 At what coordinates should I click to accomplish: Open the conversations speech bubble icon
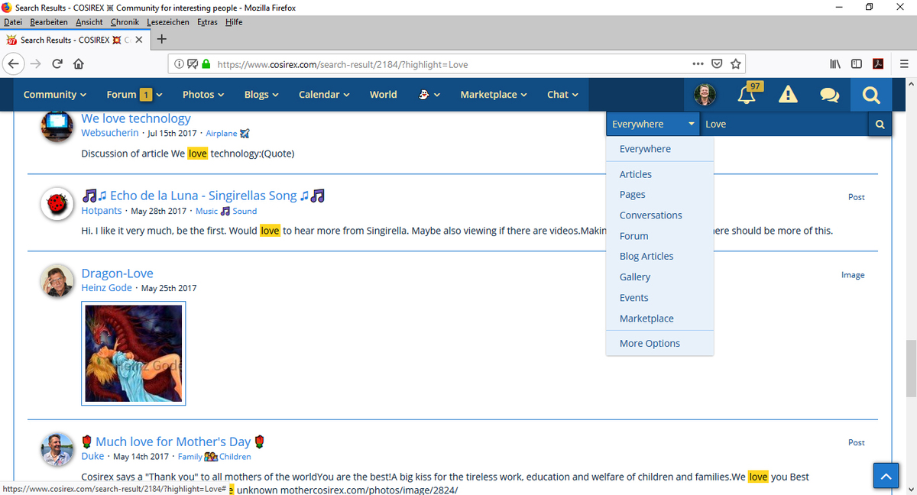point(829,95)
